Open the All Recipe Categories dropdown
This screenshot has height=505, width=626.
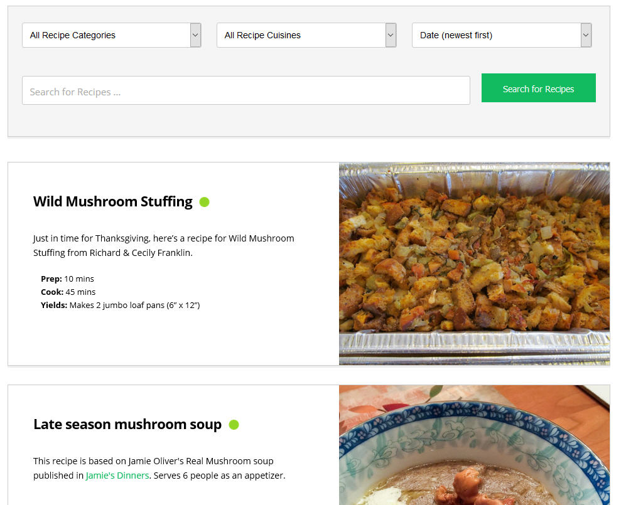[x=111, y=35]
